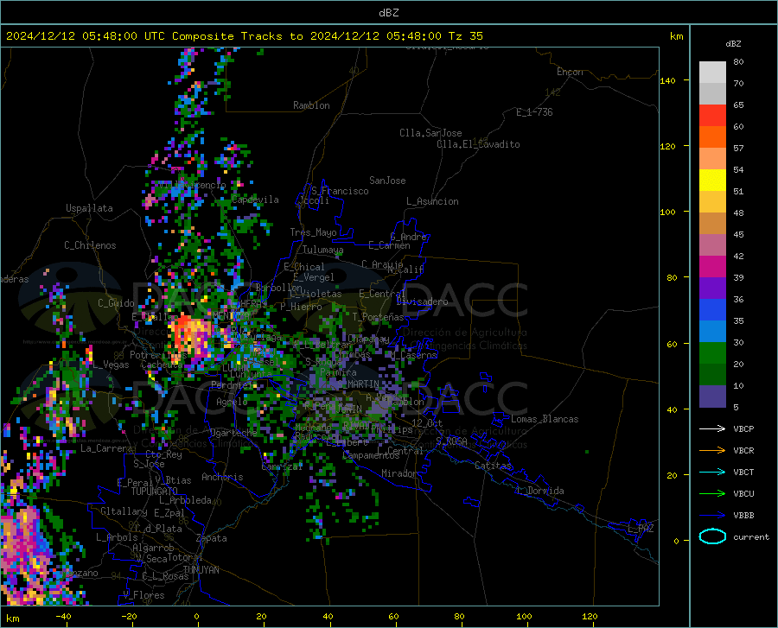Click the 'Tres_Mayo' place label
The image size is (778, 628).
click(313, 232)
